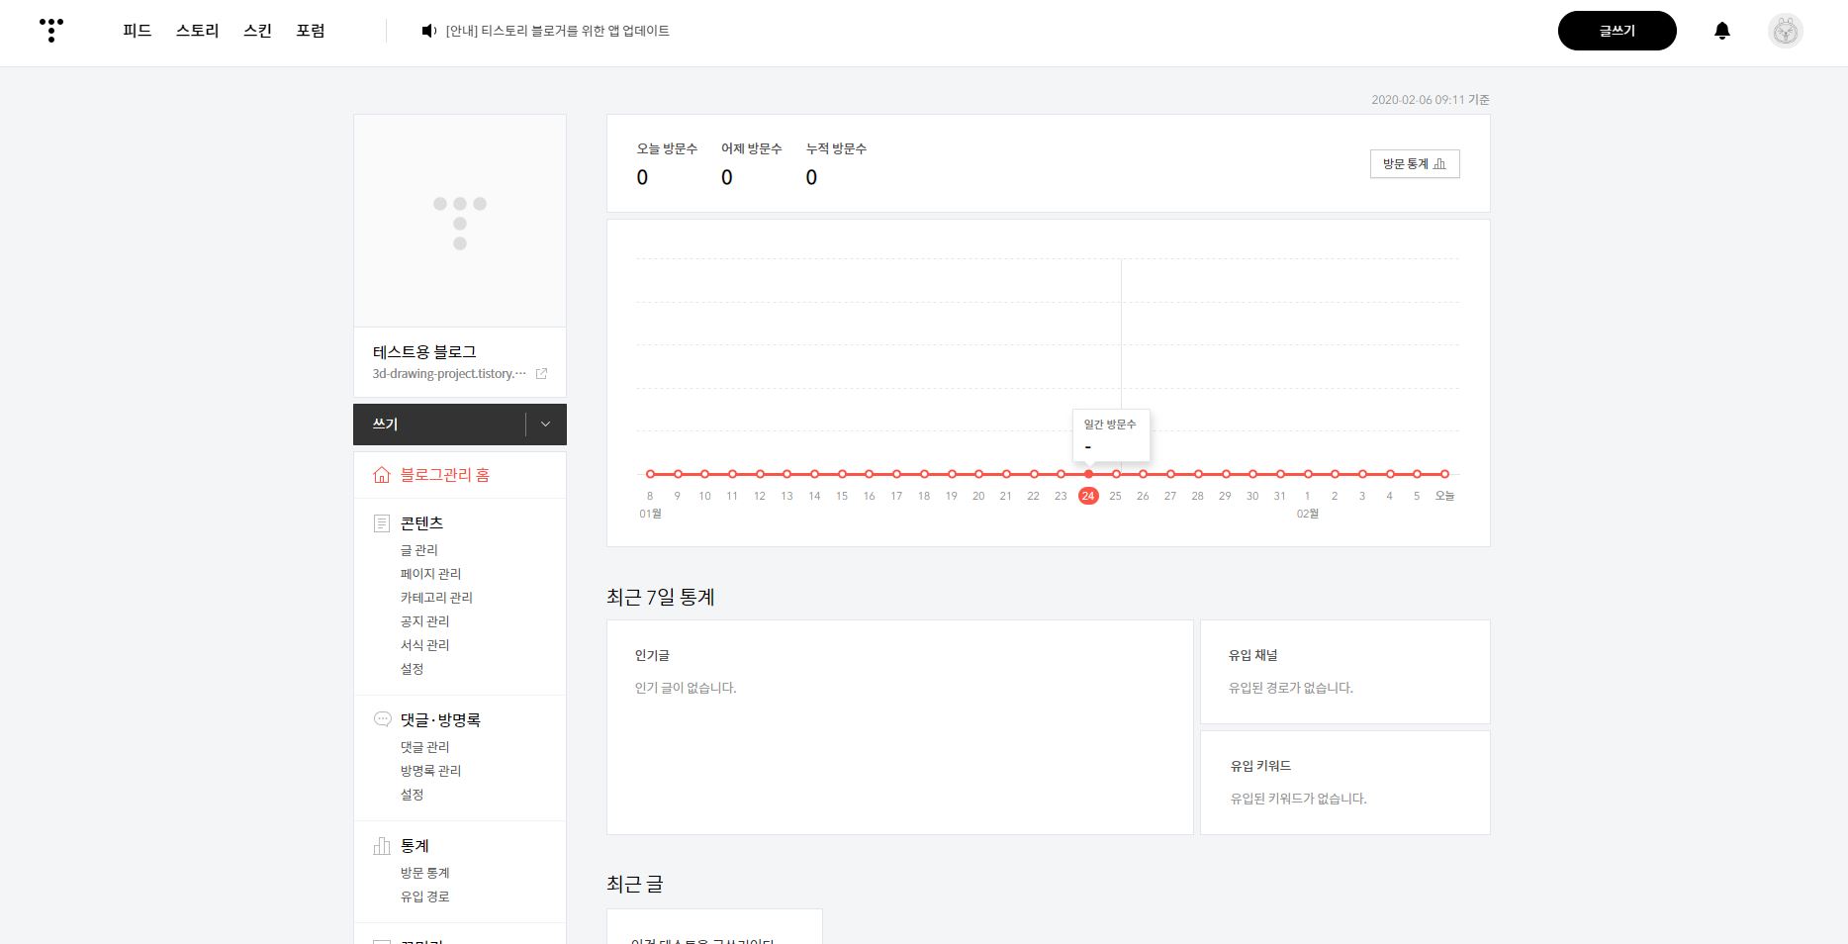
Task: Click the 오늘 방문수 count
Action: (x=642, y=178)
